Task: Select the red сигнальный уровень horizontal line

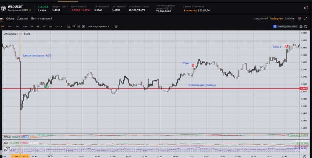Action: click(x=151, y=88)
